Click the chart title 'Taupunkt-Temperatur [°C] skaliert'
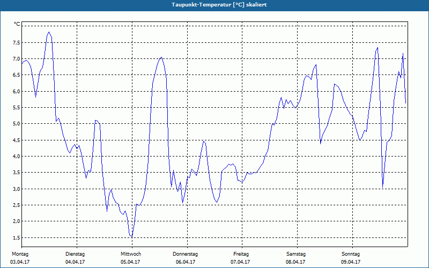This screenshot has width=429, height=268. coord(219,5)
